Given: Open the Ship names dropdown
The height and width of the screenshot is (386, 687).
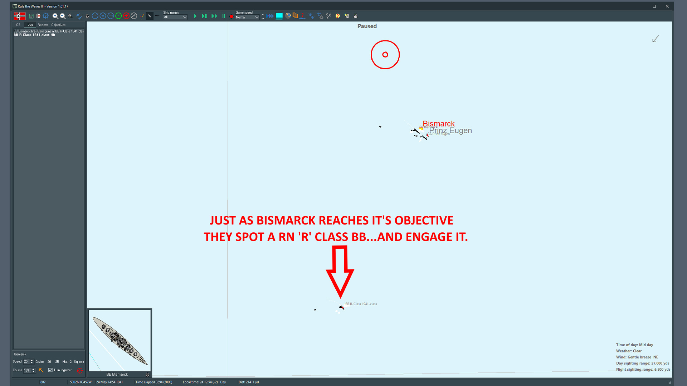Looking at the screenshot, I should [x=175, y=17].
